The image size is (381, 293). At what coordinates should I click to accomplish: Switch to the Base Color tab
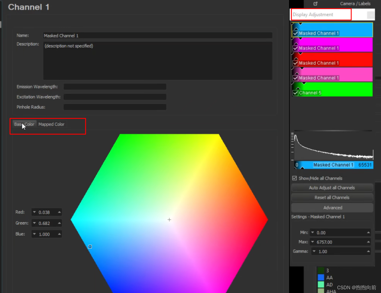point(24,124)
